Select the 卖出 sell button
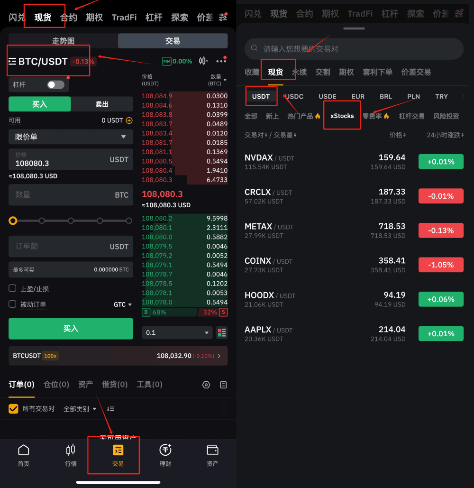The width and height of the screenshot is (474, 488). point(102,104)
